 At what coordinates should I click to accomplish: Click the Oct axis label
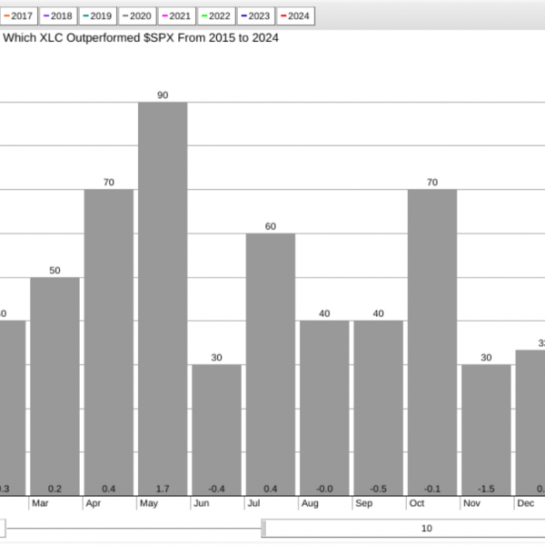coord(417,503)
